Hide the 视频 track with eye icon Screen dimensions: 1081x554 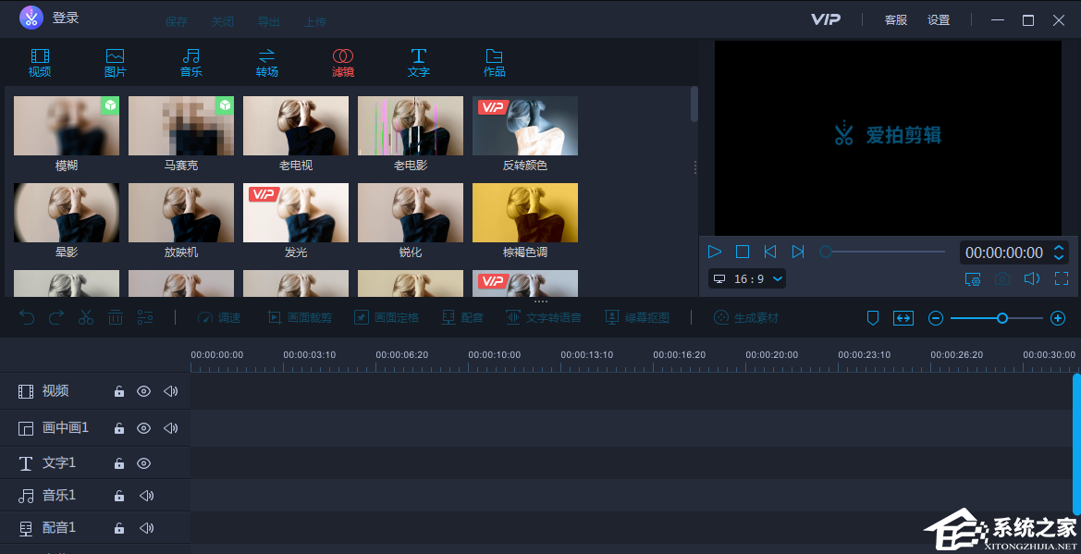click(143, 391)
